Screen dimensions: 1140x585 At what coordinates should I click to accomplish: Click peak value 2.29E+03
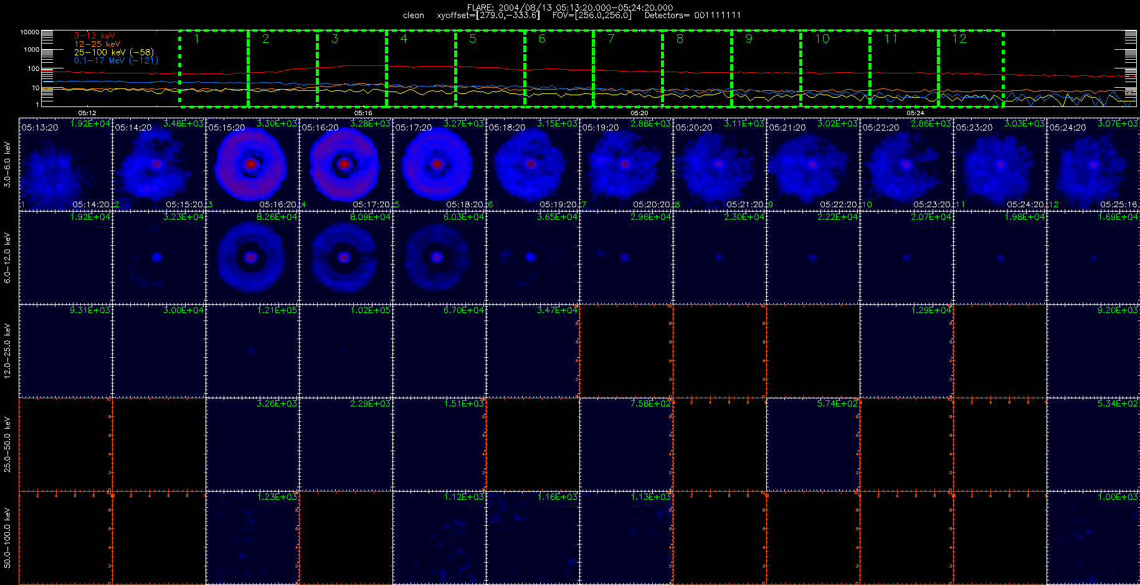(x=371, y=404)
